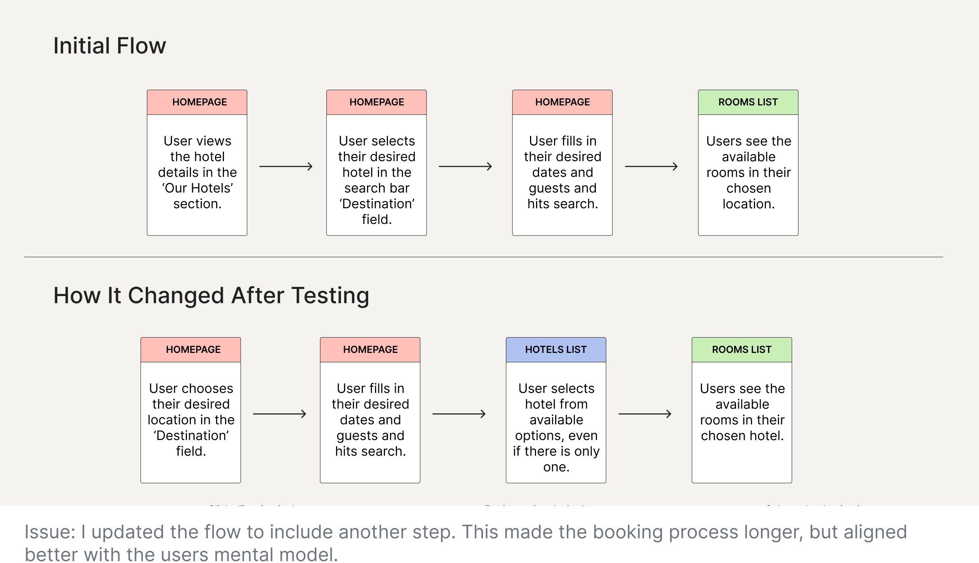
Task: Click the 'Initial Flow' heading
Action: (110, 46)
